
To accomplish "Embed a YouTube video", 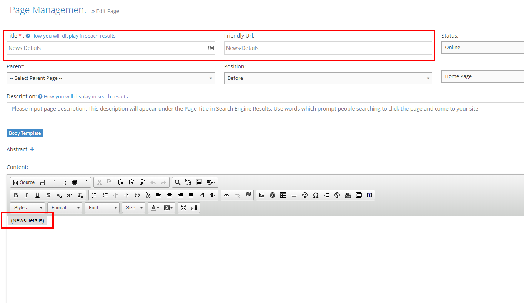I will coord(348,195).
